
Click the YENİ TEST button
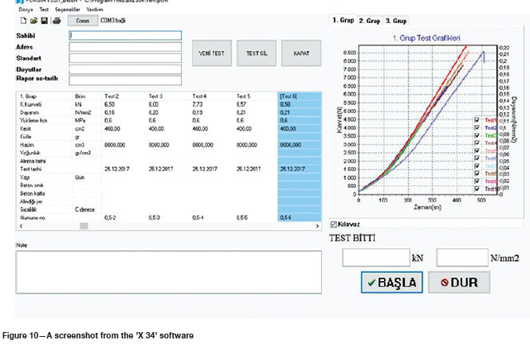(212, 53)
